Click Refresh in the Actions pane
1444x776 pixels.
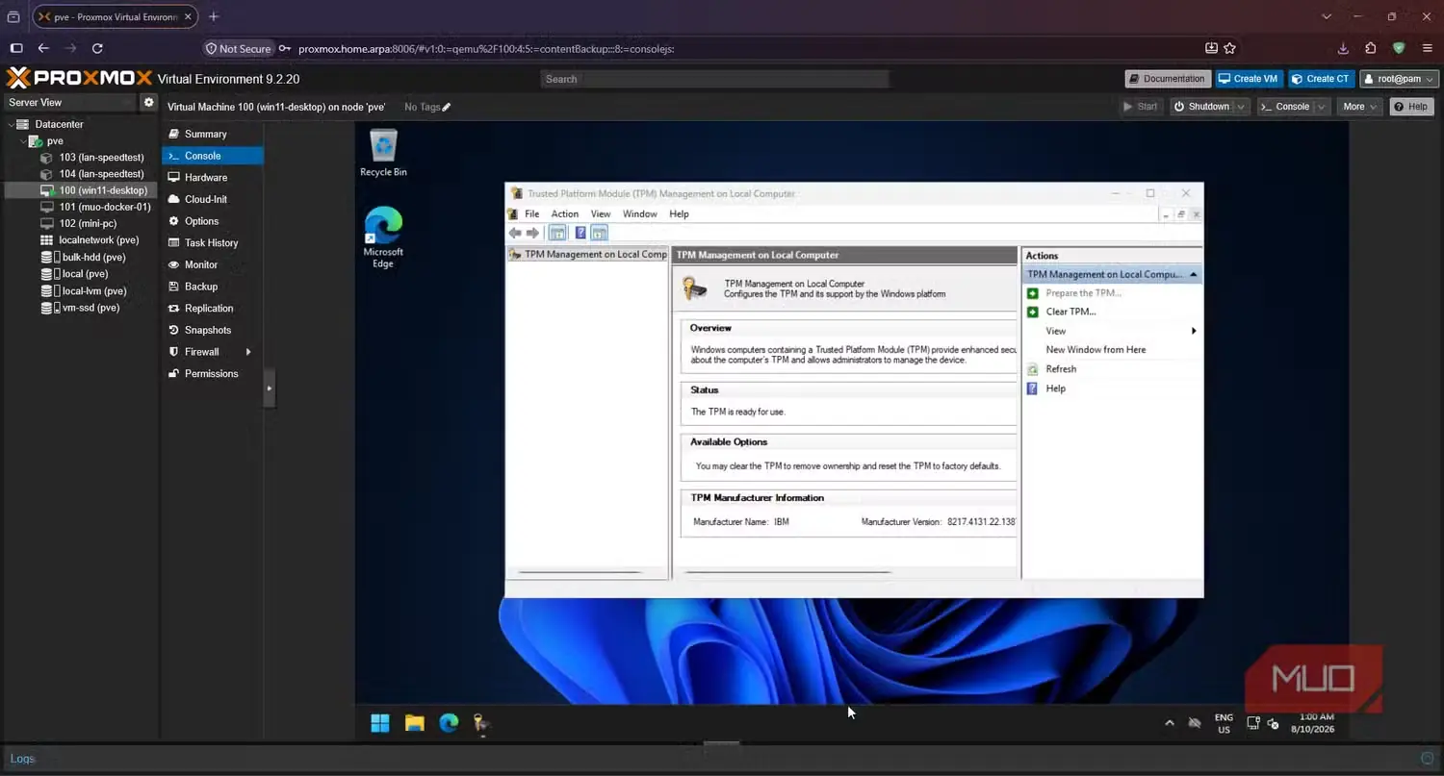tap(1061, 369)
